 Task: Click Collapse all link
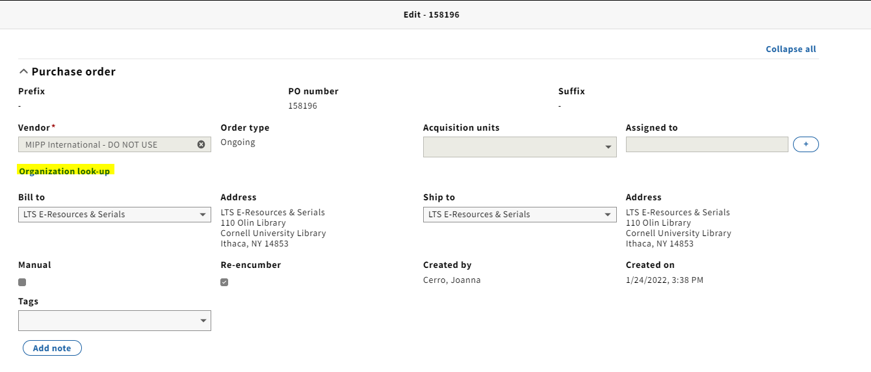(790, 49)
